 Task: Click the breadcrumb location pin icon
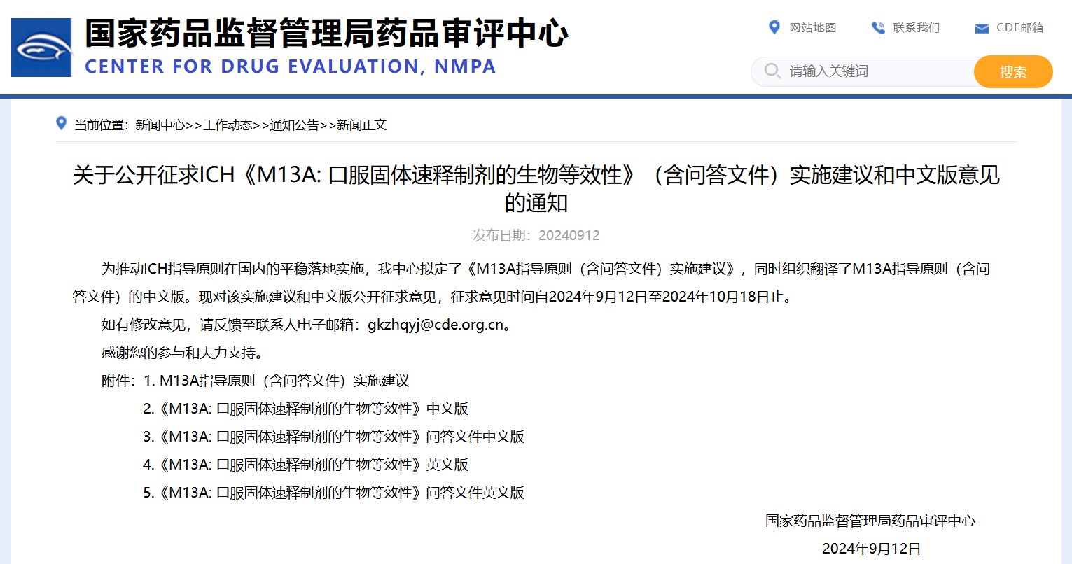tap(62, 124)
